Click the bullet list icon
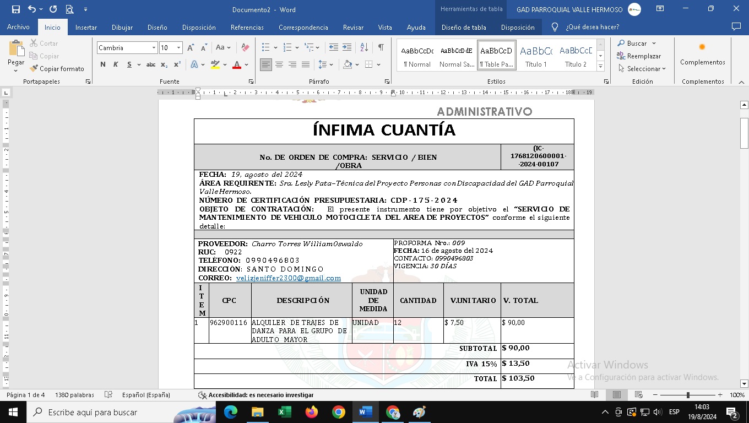The image size is (749, 423). [x=266, y=48]
